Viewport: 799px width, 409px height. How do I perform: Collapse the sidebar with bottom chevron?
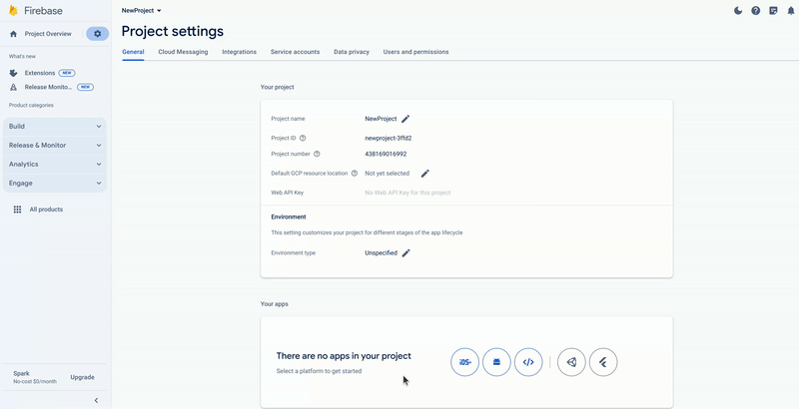[96, 400]
